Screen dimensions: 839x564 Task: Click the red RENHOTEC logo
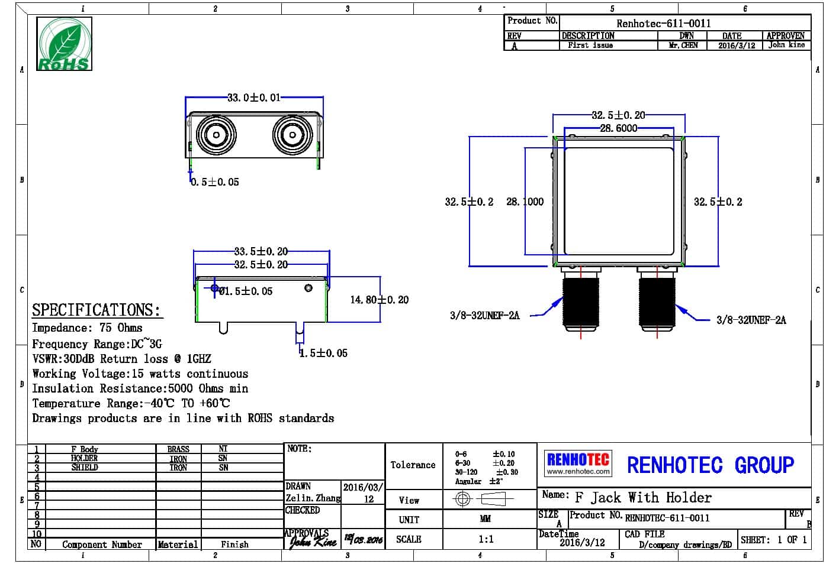(x=577, y=459)
